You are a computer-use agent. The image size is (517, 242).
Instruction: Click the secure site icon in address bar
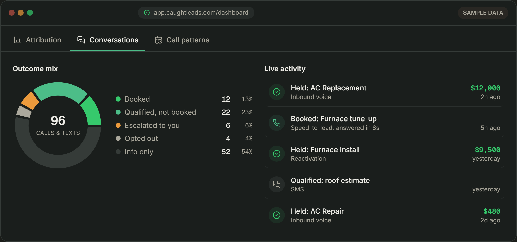click(147, 13)
